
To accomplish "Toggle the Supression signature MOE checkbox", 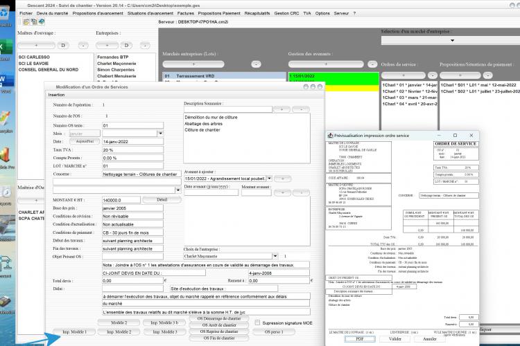I will [x=257, y=322].
